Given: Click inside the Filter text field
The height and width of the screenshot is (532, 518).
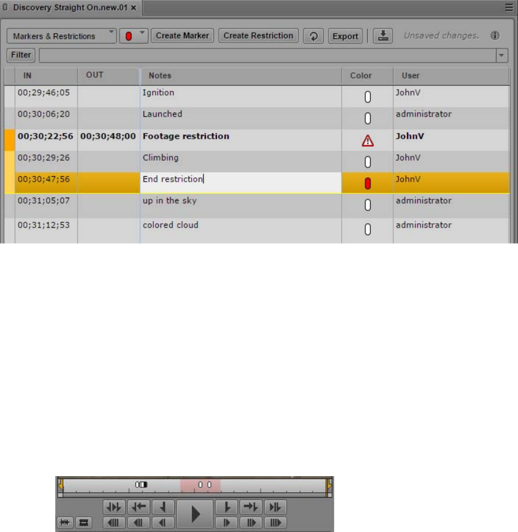Looking at the screenshot, I should (x=267, y=55).
